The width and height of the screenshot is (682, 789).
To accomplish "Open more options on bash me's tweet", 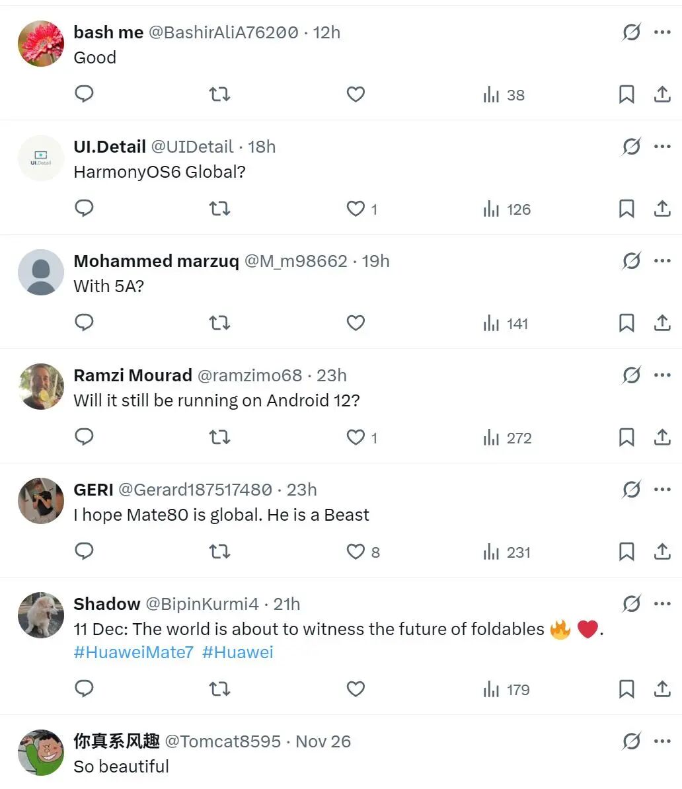I will click(x=662, y=32).
